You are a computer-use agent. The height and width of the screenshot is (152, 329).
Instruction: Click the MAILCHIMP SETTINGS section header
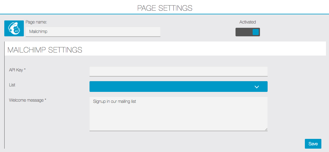click(x=45, y=50)
